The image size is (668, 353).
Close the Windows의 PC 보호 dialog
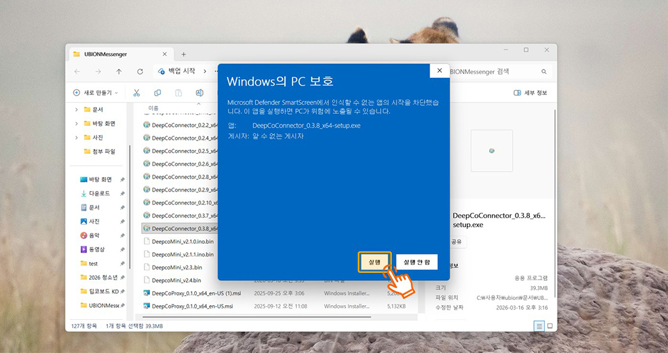point(439,71)
